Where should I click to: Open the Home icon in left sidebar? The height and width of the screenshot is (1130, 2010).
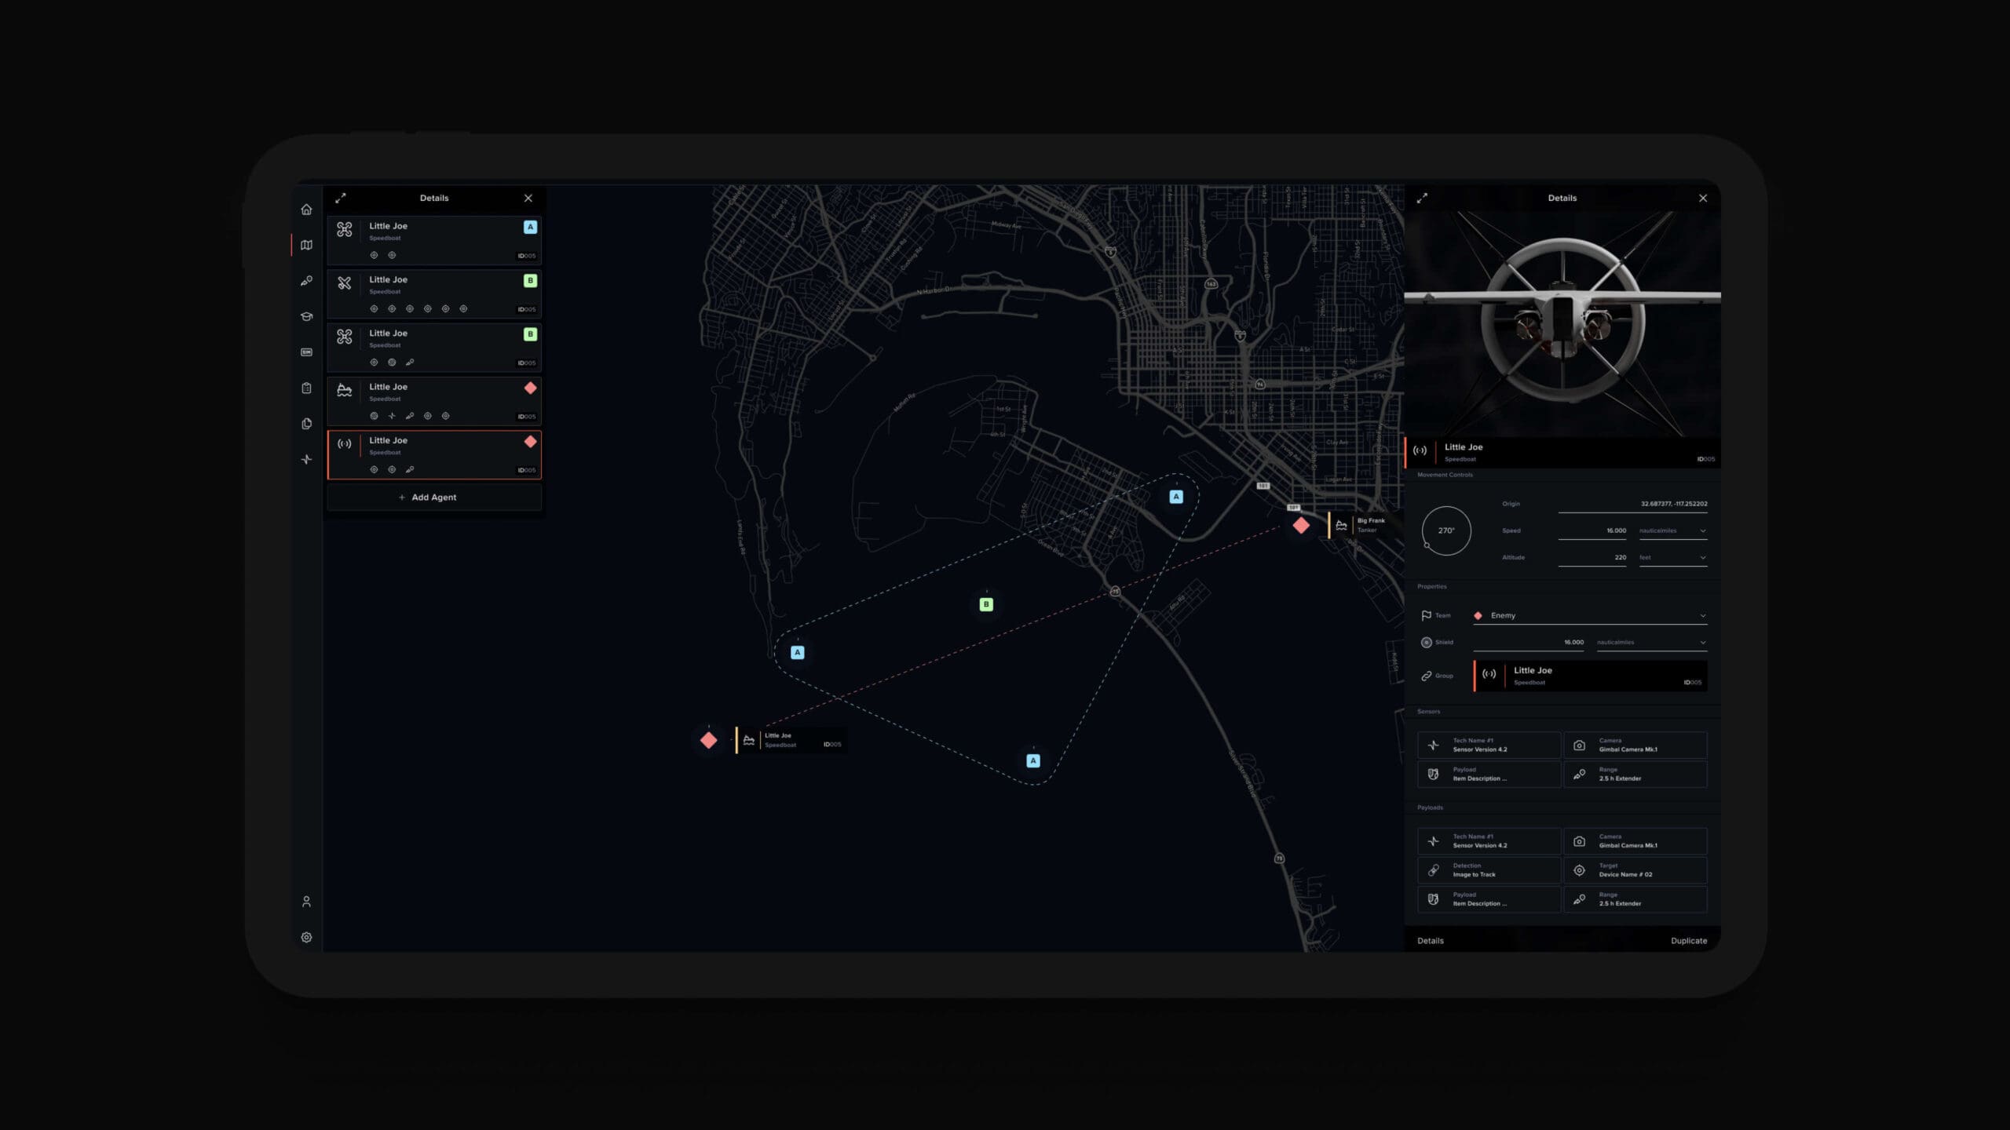point(306,210)
